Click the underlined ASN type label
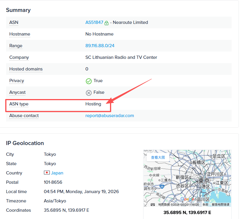Image resolution: width=245 pixels, height=219 pixels. (x=19, y=104)
